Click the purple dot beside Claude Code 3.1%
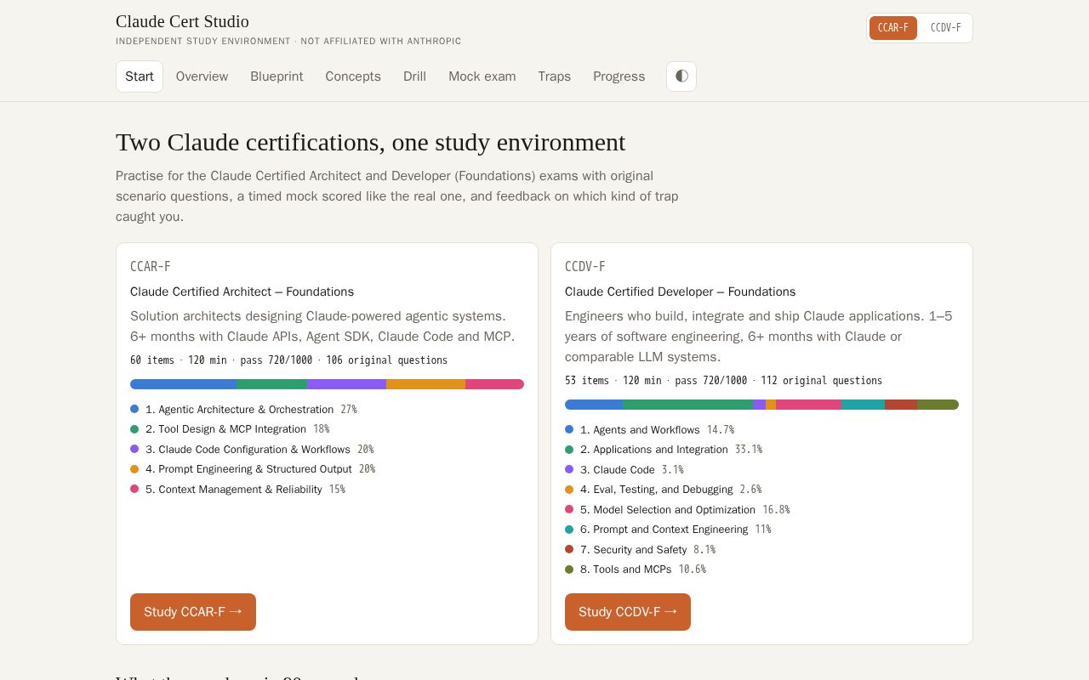 pos(569,469)
